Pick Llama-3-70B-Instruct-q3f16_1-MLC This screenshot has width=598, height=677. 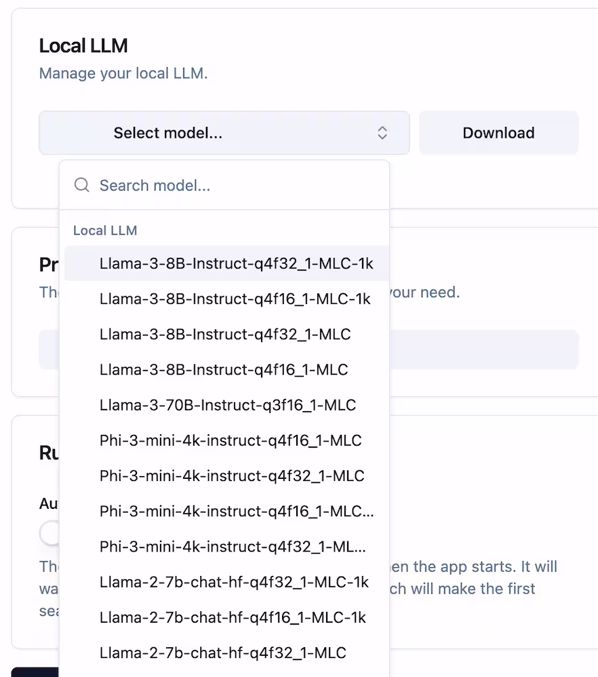pyautogui.click(x=227, y=405)
